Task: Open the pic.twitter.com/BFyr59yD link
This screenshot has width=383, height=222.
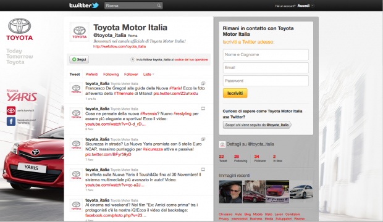Action: (x=108, y=154)
